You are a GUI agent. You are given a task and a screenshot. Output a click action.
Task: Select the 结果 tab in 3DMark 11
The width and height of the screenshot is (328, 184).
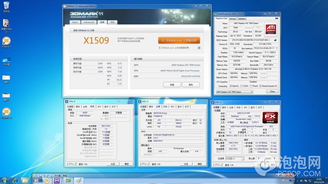coord(102,22)
